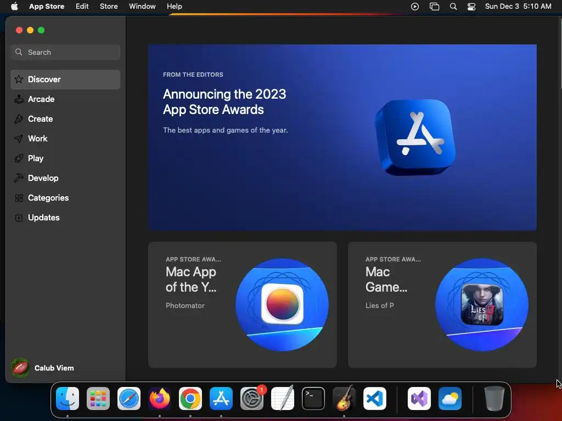Open the Updates download icon
The image size is (562, 421).
tap(19, 217)
